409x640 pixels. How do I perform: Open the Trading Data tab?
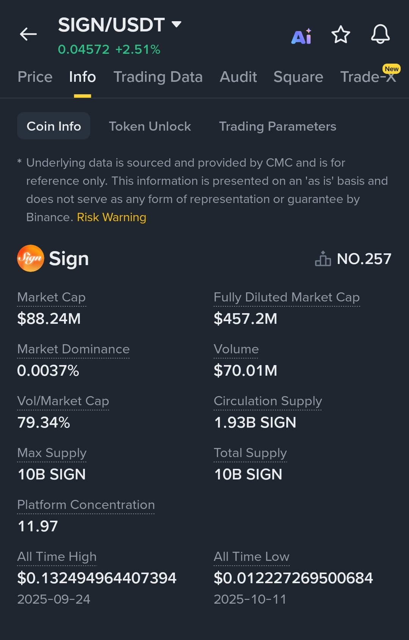pos(158,77)
